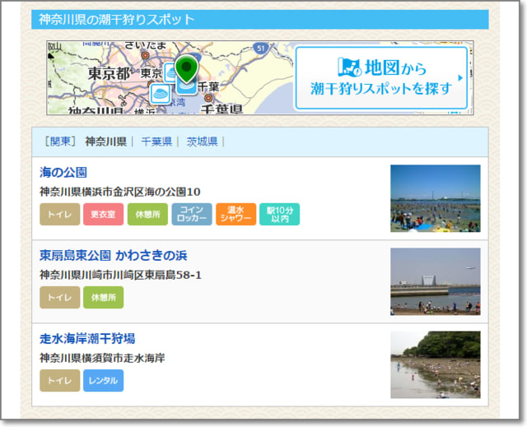Screen dimensions: 527x427
Task: Switch to the 千葉県 prefecture tab
Action: pos(156,142)
